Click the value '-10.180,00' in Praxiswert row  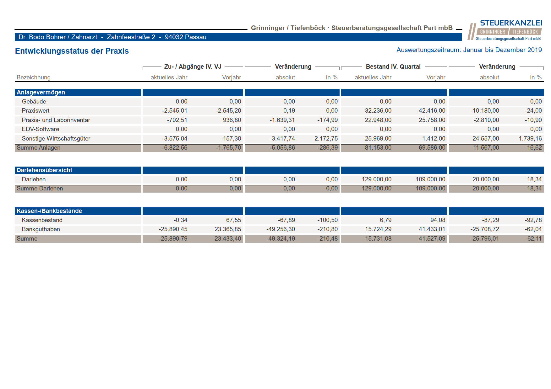point(485,111)
